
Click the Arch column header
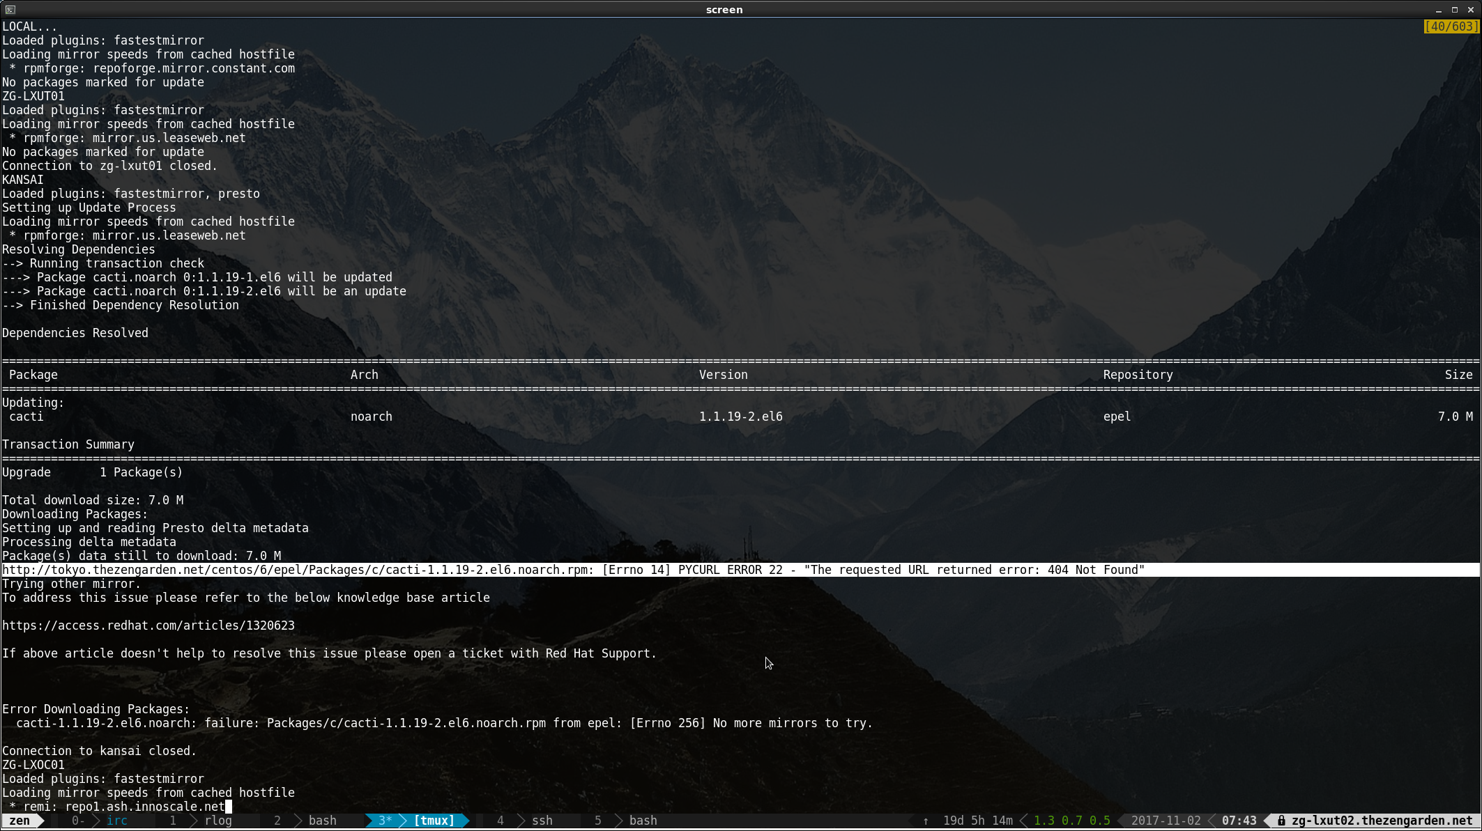[365, 375]
